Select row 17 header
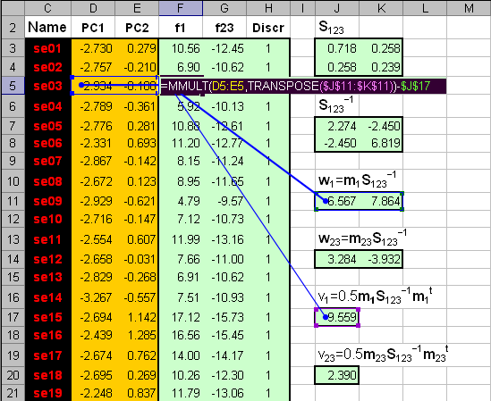The height and width of the screenshot is (401, 491). click(13, 317)
